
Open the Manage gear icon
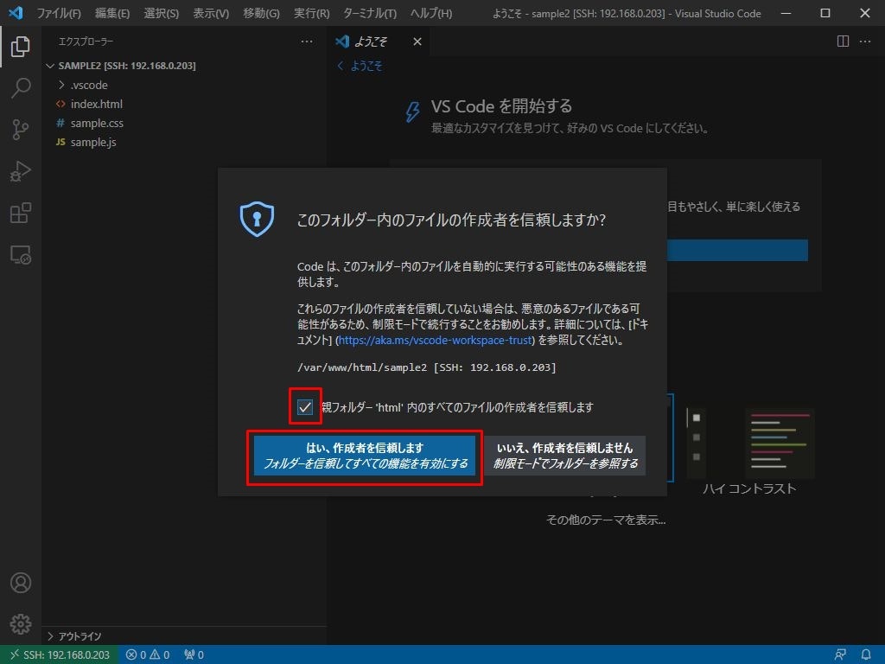(x=21, y=624)
